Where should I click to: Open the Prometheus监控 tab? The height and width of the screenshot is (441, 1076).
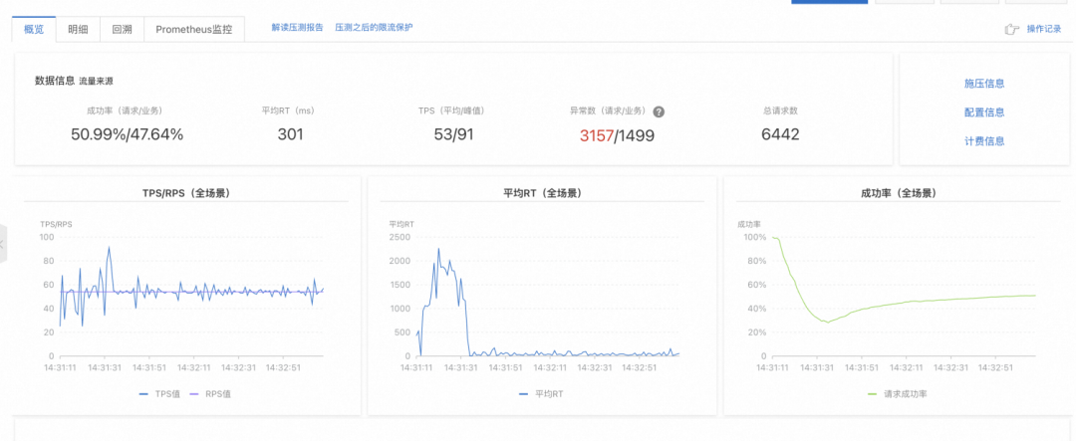pos(193,30)
